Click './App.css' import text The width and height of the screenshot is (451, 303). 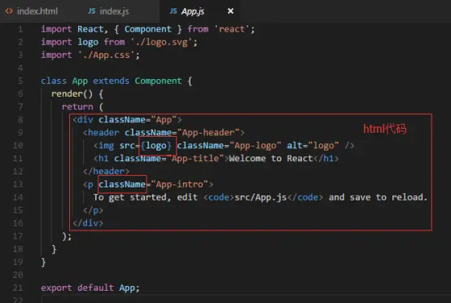[107, 55]
